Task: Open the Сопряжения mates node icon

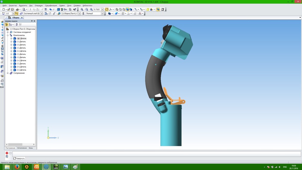Action: (11, 73)
